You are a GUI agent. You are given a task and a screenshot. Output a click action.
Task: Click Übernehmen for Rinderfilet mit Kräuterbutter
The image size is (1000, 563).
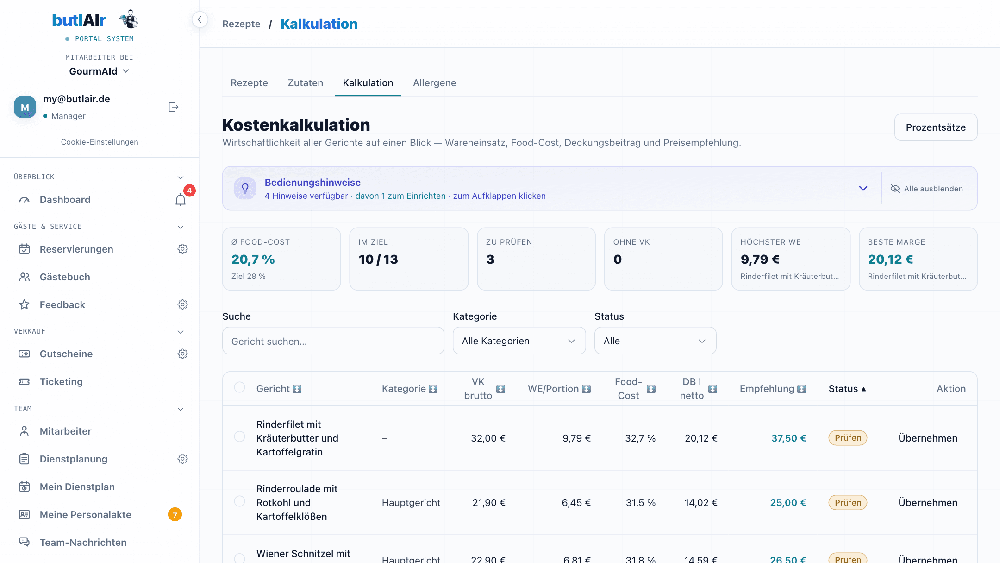point(928,438)
